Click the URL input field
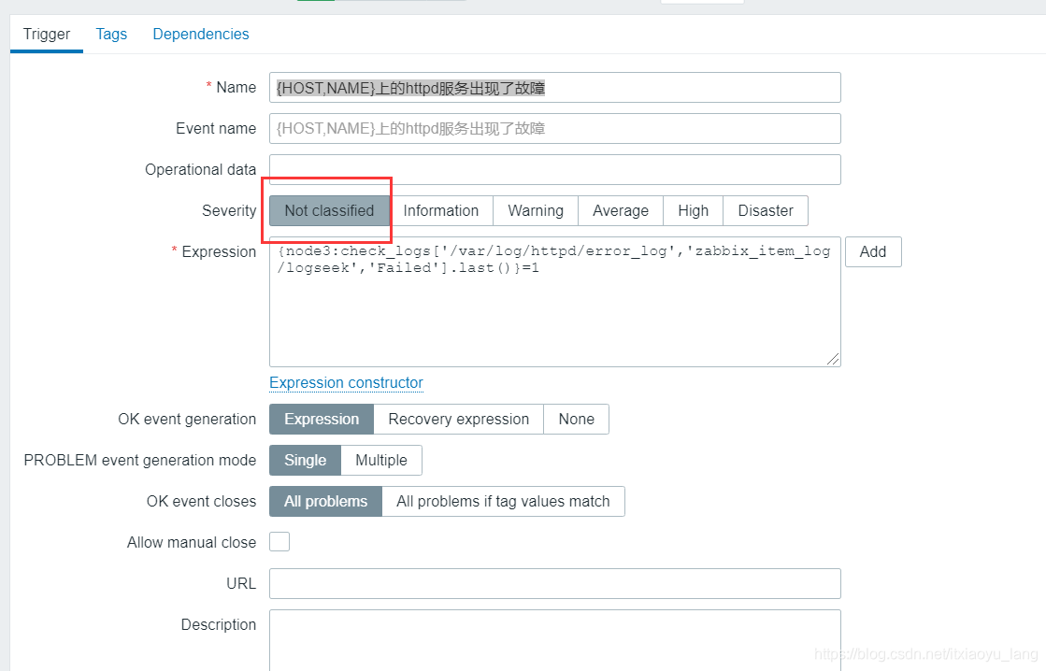Image resolution: width=1046 pixels, height=671 pixels. (x=554, y=584)
